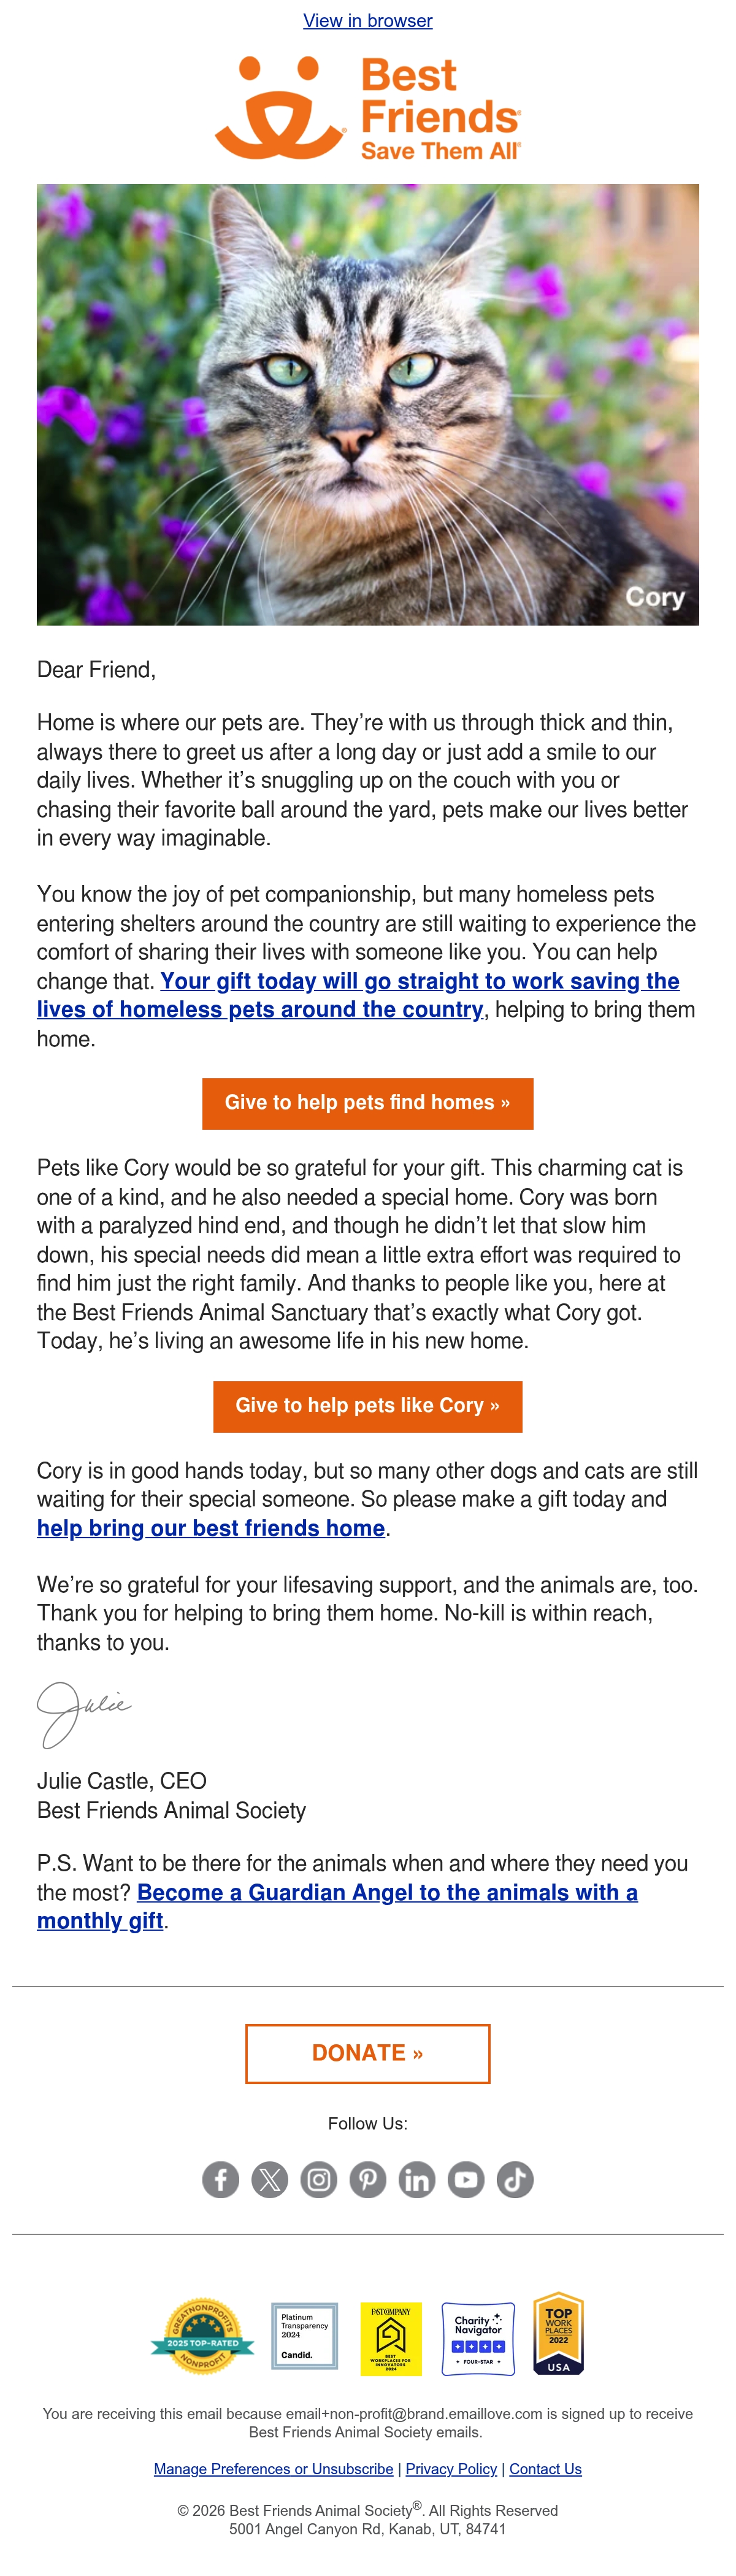The height and width of the screenshot is (2576, 736).
Task: Click the Top Work Places 2022 badge
Action: [559, 2334]
